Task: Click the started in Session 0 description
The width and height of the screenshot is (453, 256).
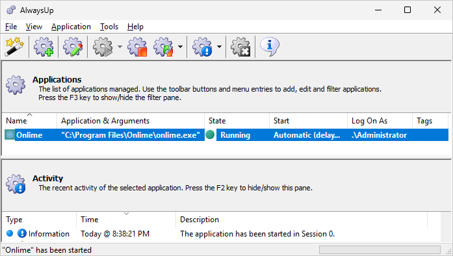Action: (x=257, y=234)
